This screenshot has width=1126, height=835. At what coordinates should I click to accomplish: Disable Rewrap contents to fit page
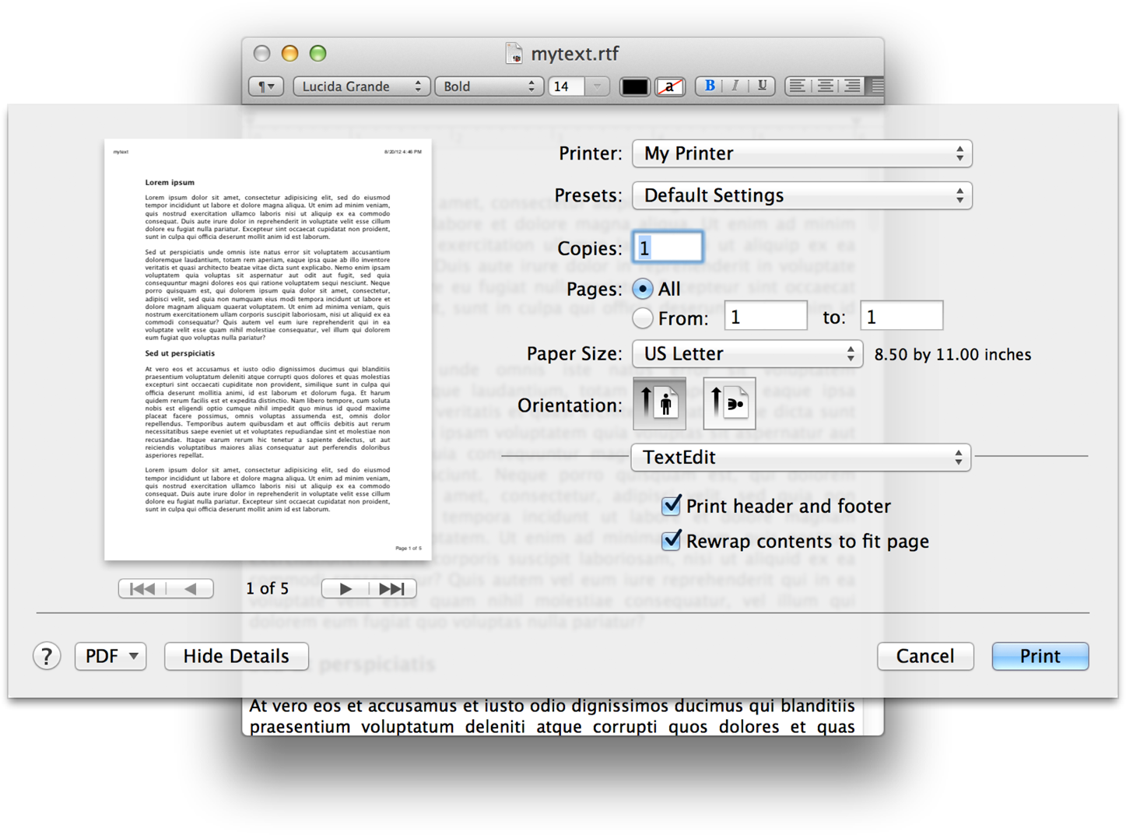click(671, 541)
